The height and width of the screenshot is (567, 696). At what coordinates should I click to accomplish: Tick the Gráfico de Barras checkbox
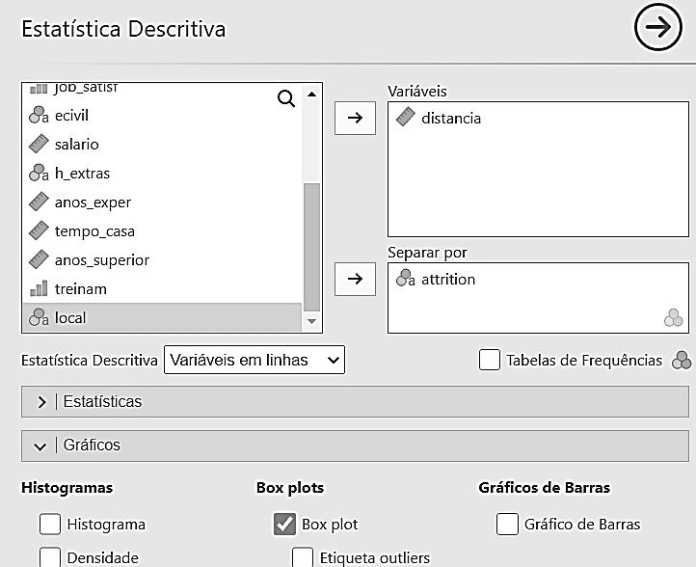[x=508, y=525]
